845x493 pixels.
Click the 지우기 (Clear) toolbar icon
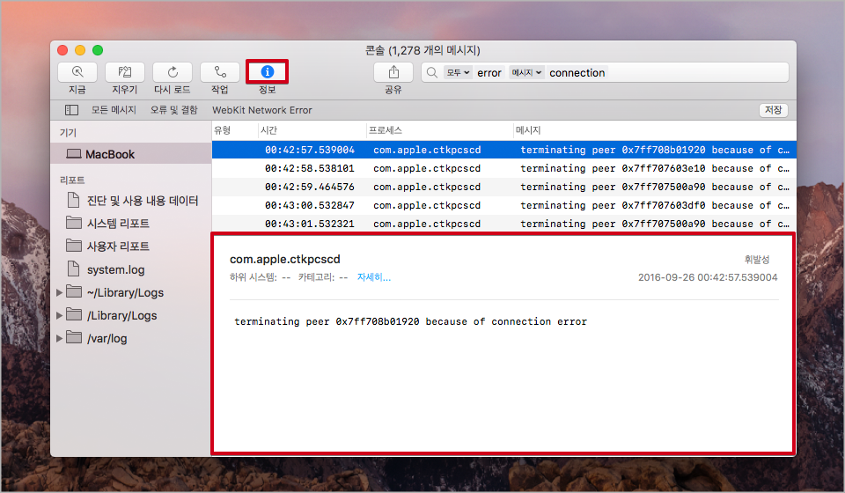pos(124,71)
